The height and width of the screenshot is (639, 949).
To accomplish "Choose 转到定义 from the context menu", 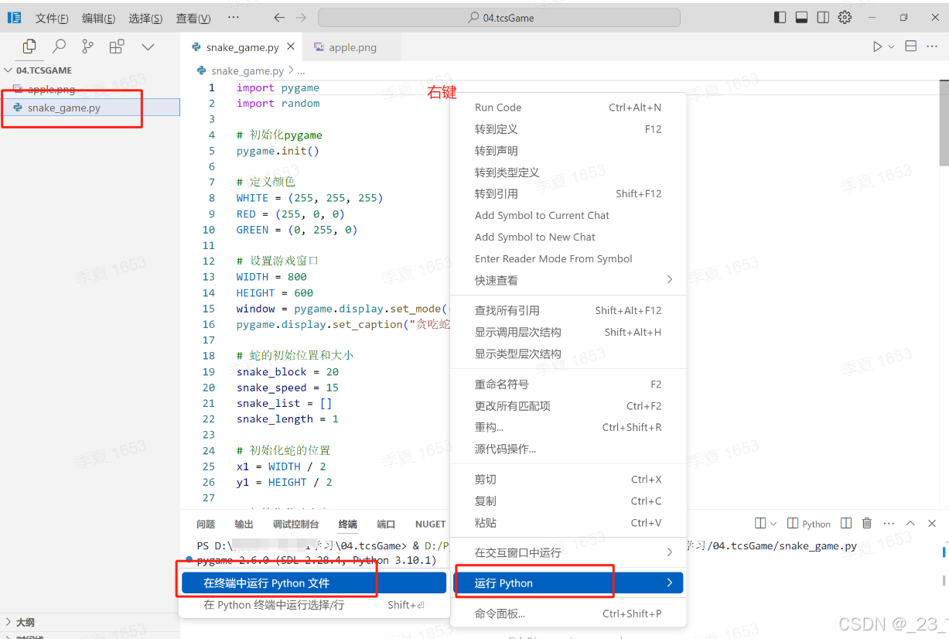I will 496,129.
